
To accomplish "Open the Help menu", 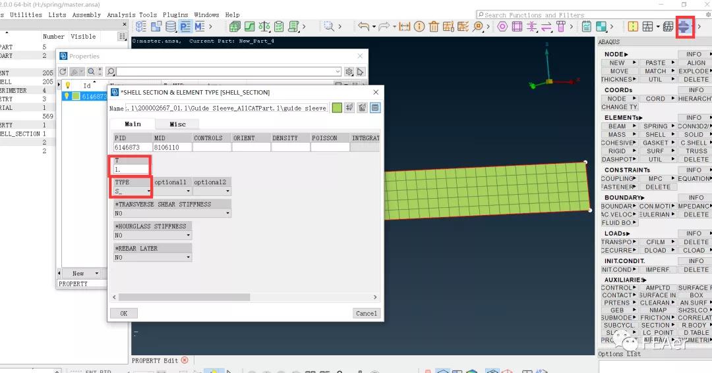I will click(233, 15).
